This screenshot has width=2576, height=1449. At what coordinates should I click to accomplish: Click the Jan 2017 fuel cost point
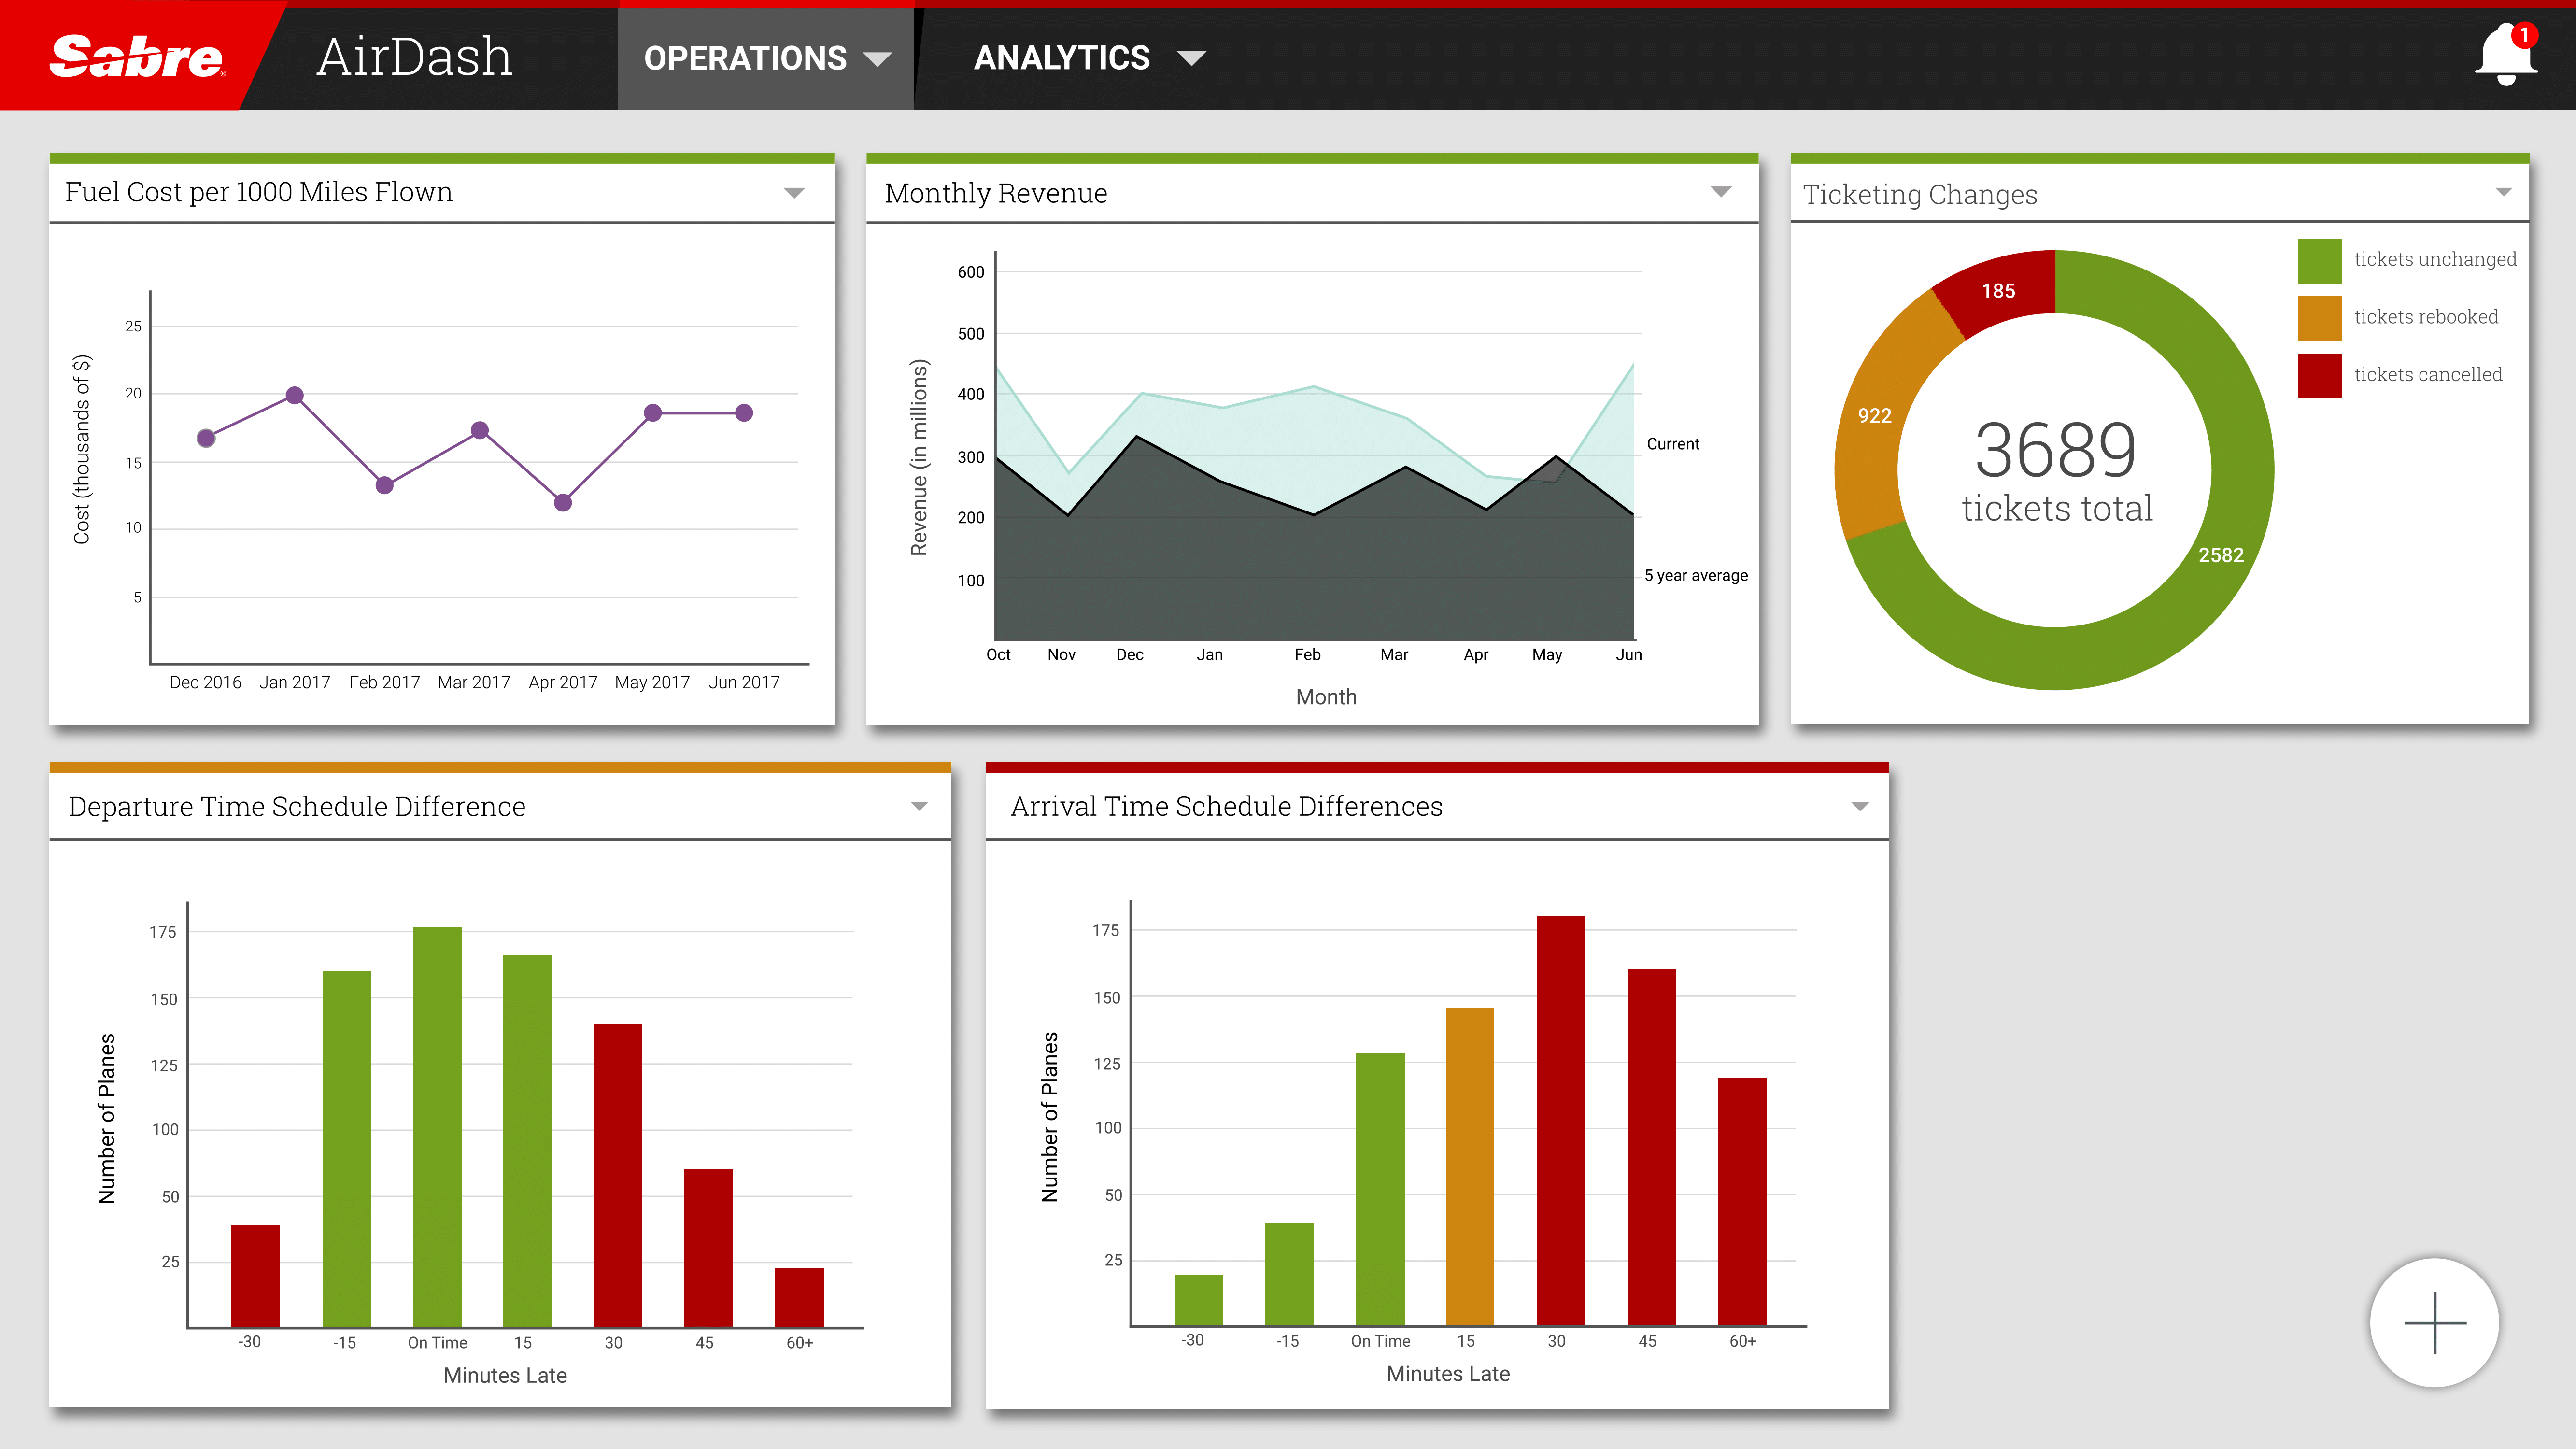click(x=294, y=395)
